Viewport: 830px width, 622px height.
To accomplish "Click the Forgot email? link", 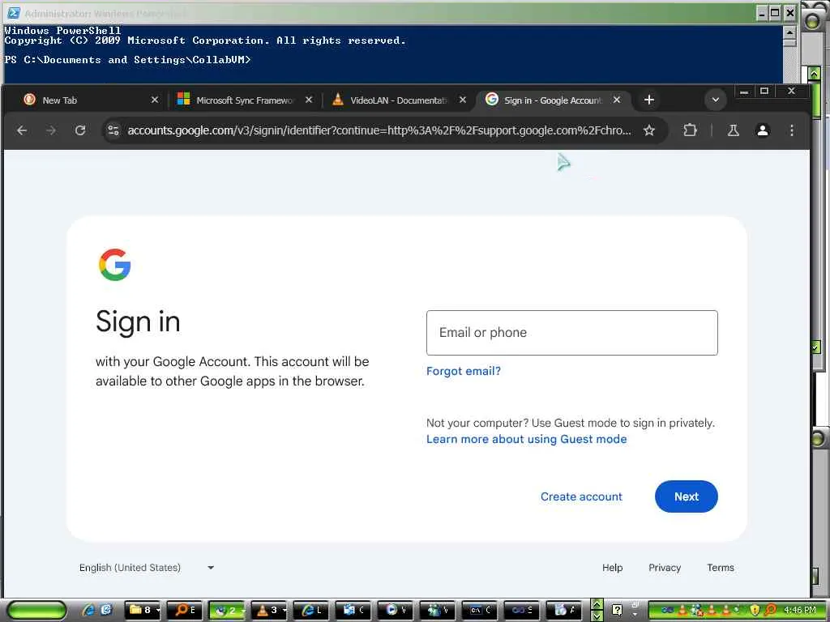I will tap(463, 371).
